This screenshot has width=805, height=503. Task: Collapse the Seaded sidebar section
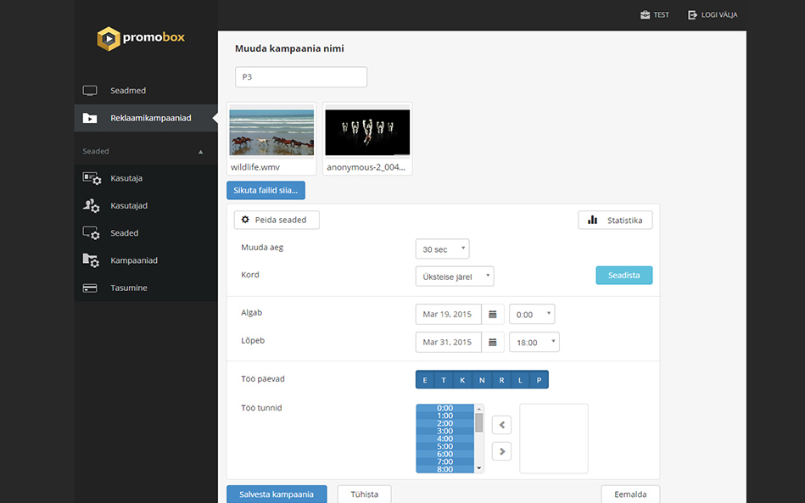click(x=200, y=152)
